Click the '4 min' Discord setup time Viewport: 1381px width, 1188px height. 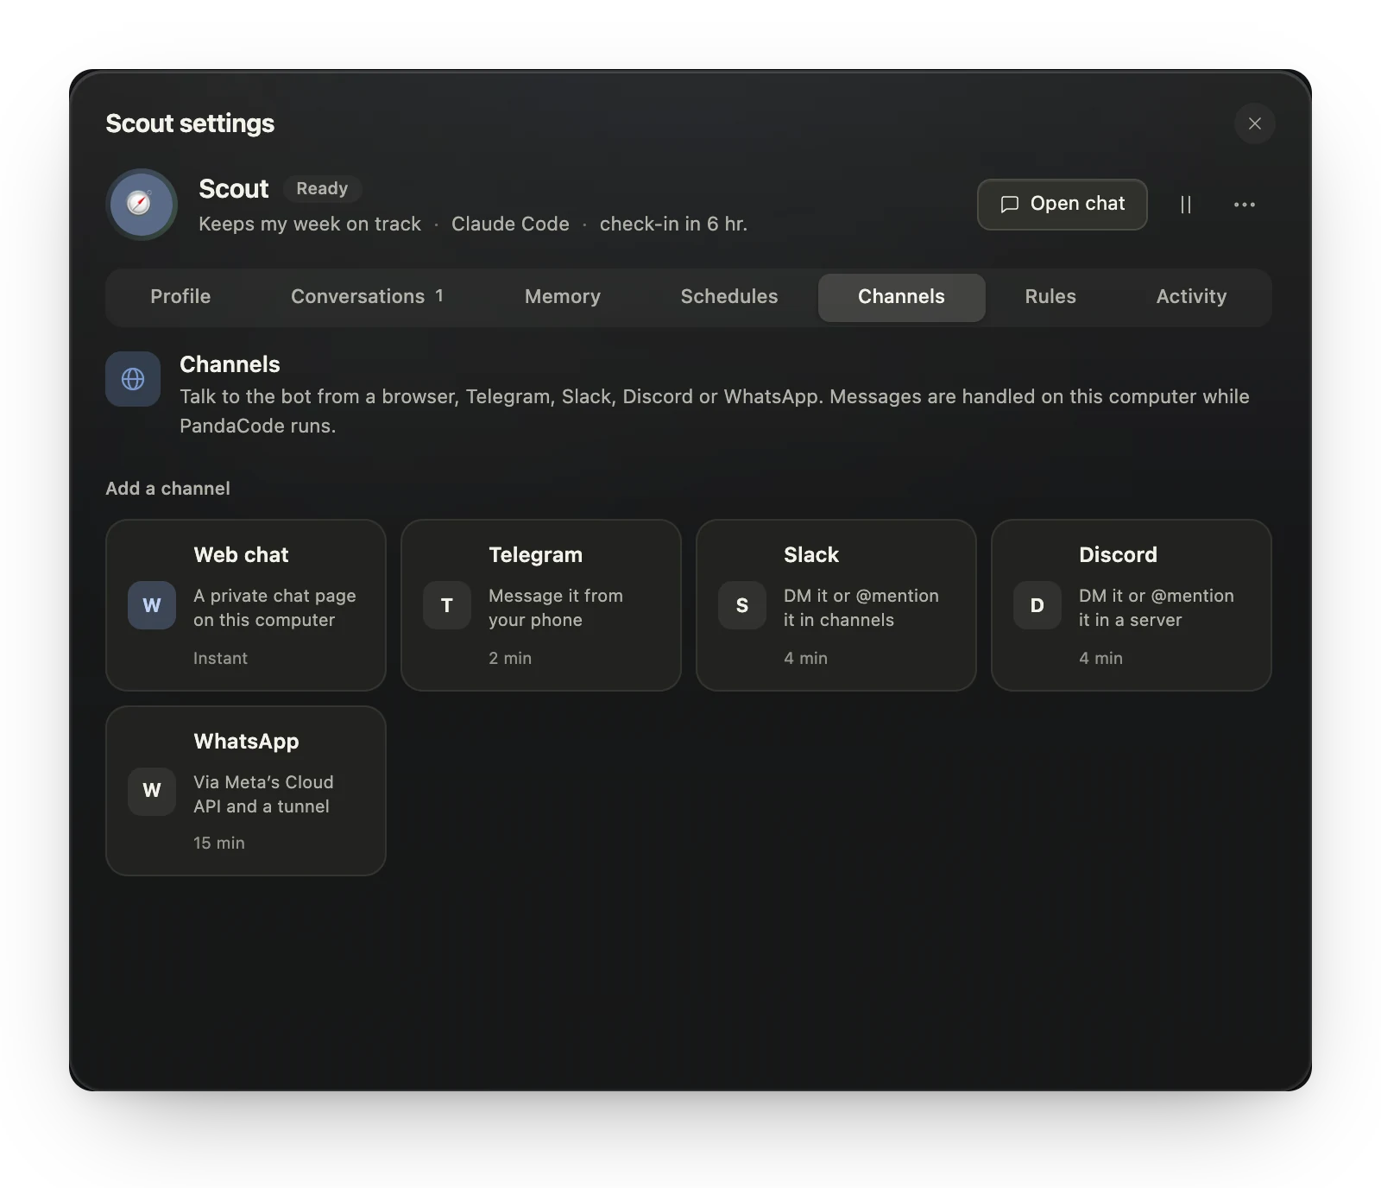1100,659
